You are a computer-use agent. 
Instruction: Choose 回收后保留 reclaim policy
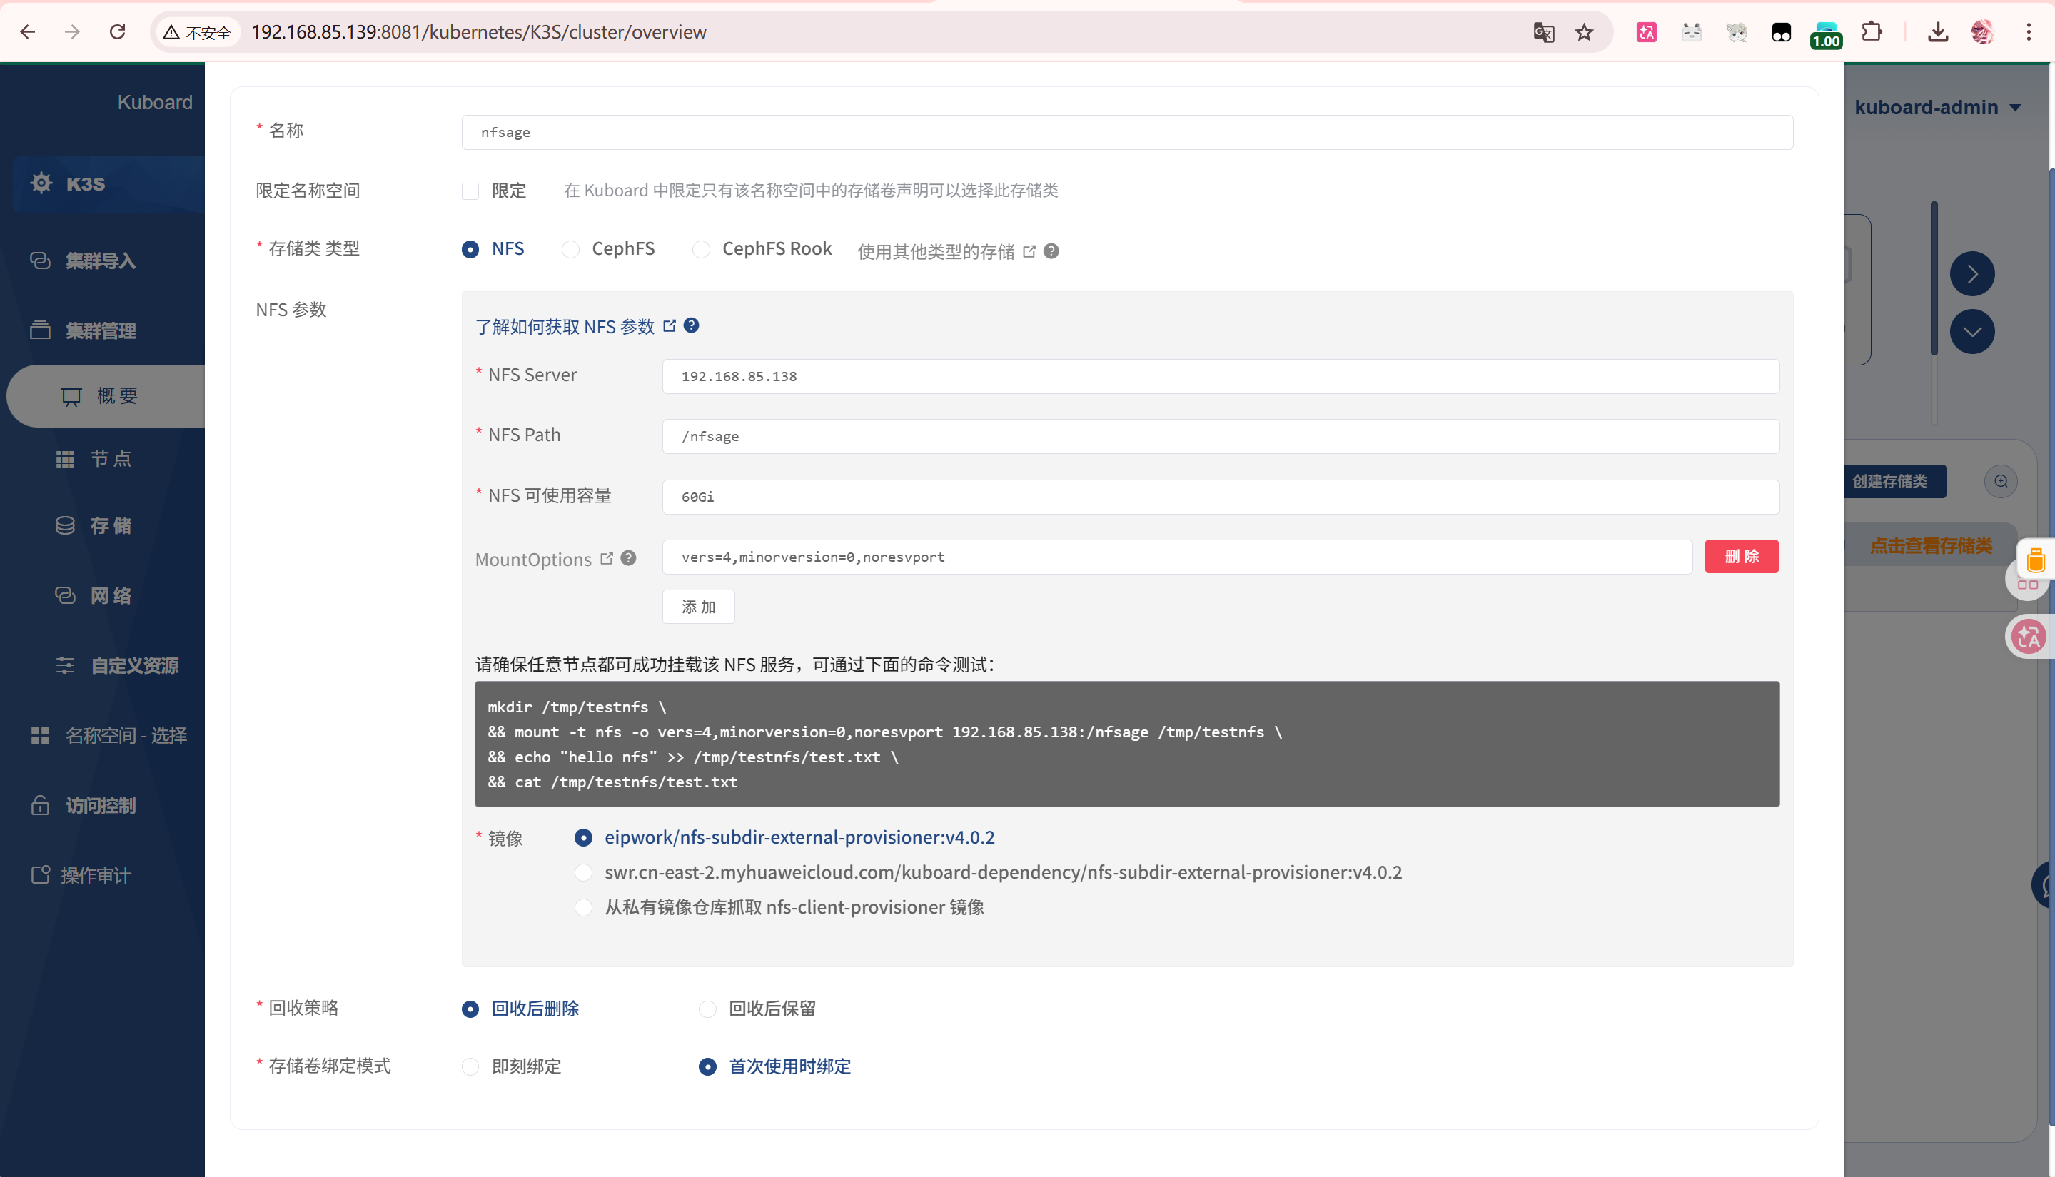(x=707, y=1009)
